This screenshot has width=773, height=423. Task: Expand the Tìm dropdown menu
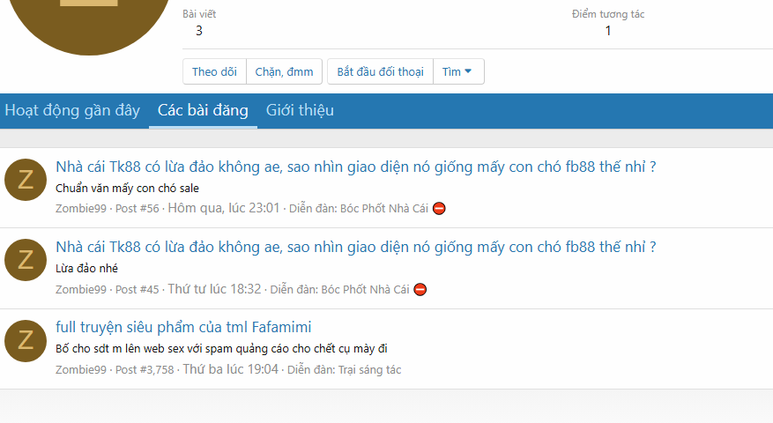pos(457,72)
